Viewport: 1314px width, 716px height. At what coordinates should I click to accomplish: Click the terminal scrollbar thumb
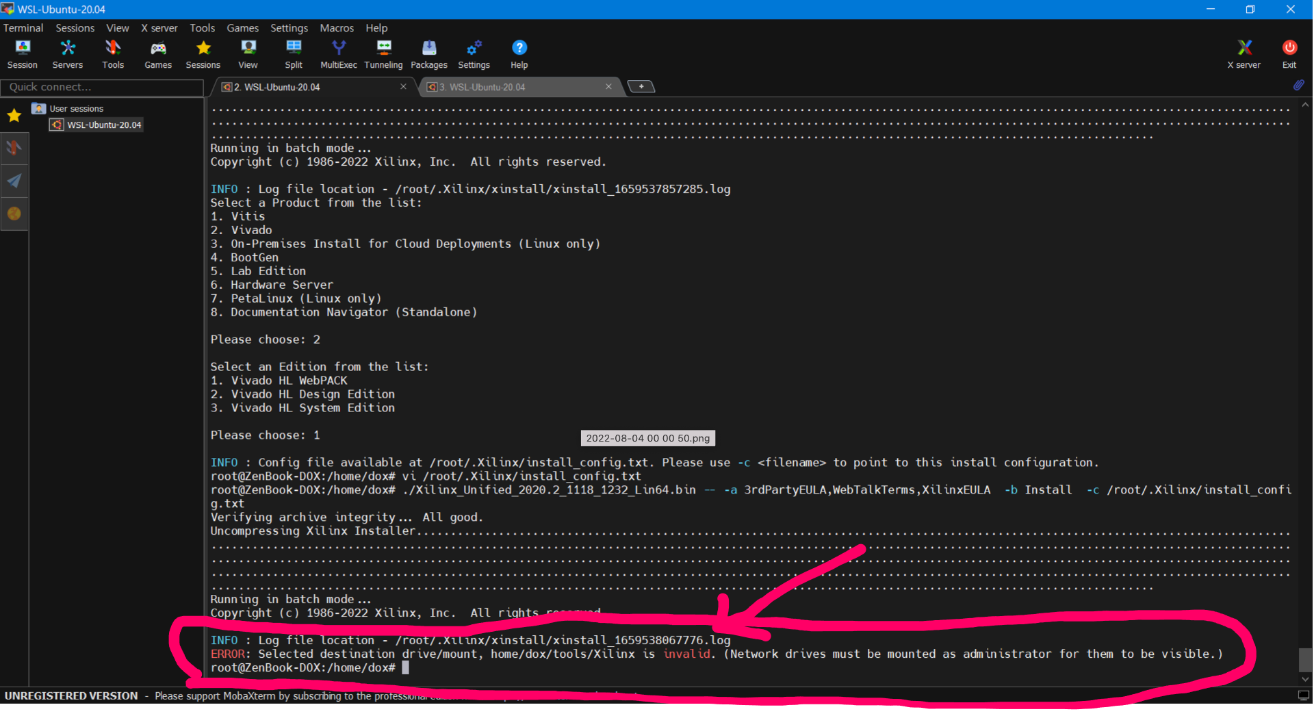1305,659
